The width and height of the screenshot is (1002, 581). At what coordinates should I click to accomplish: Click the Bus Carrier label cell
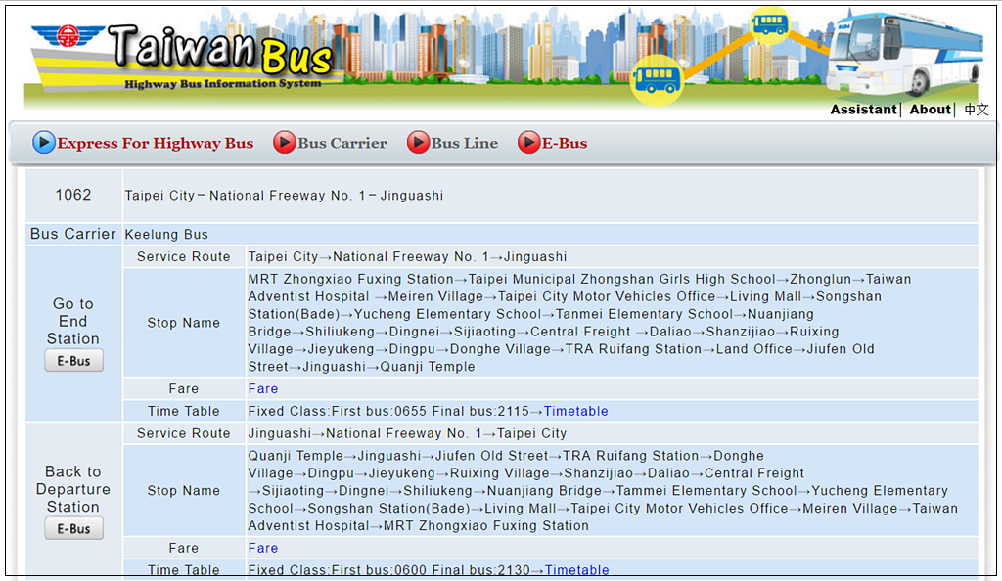point(73,234)
